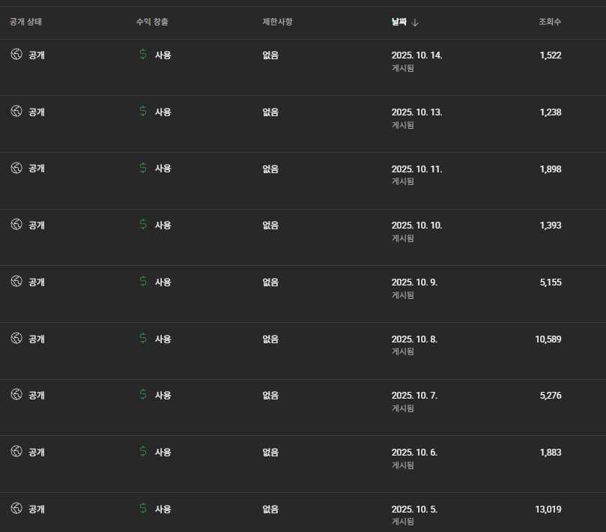Viewport: 606px width, 532px height.
Task: Click the dollar icon in the 2025. 10. 10. row
Action: point(143,225)
